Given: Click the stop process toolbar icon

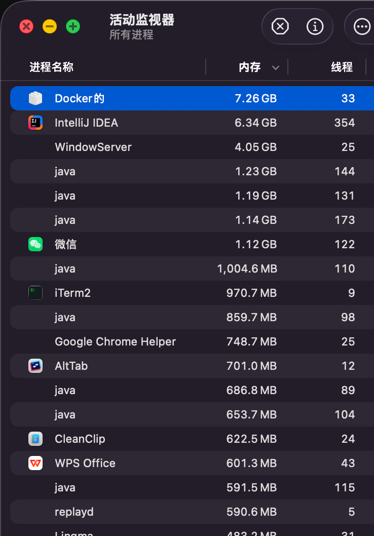Looking at the screenshot, I should point(280,26).
